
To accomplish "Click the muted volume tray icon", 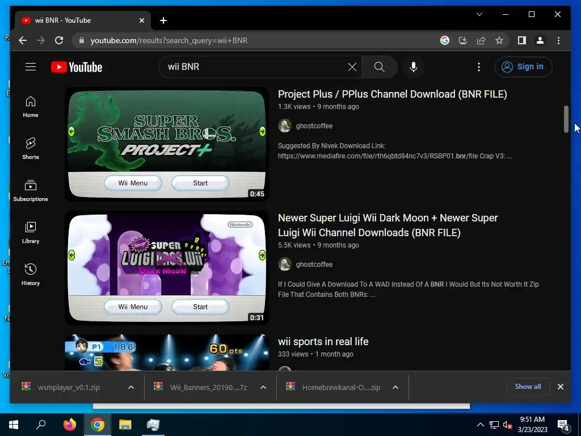I will 507,425.
